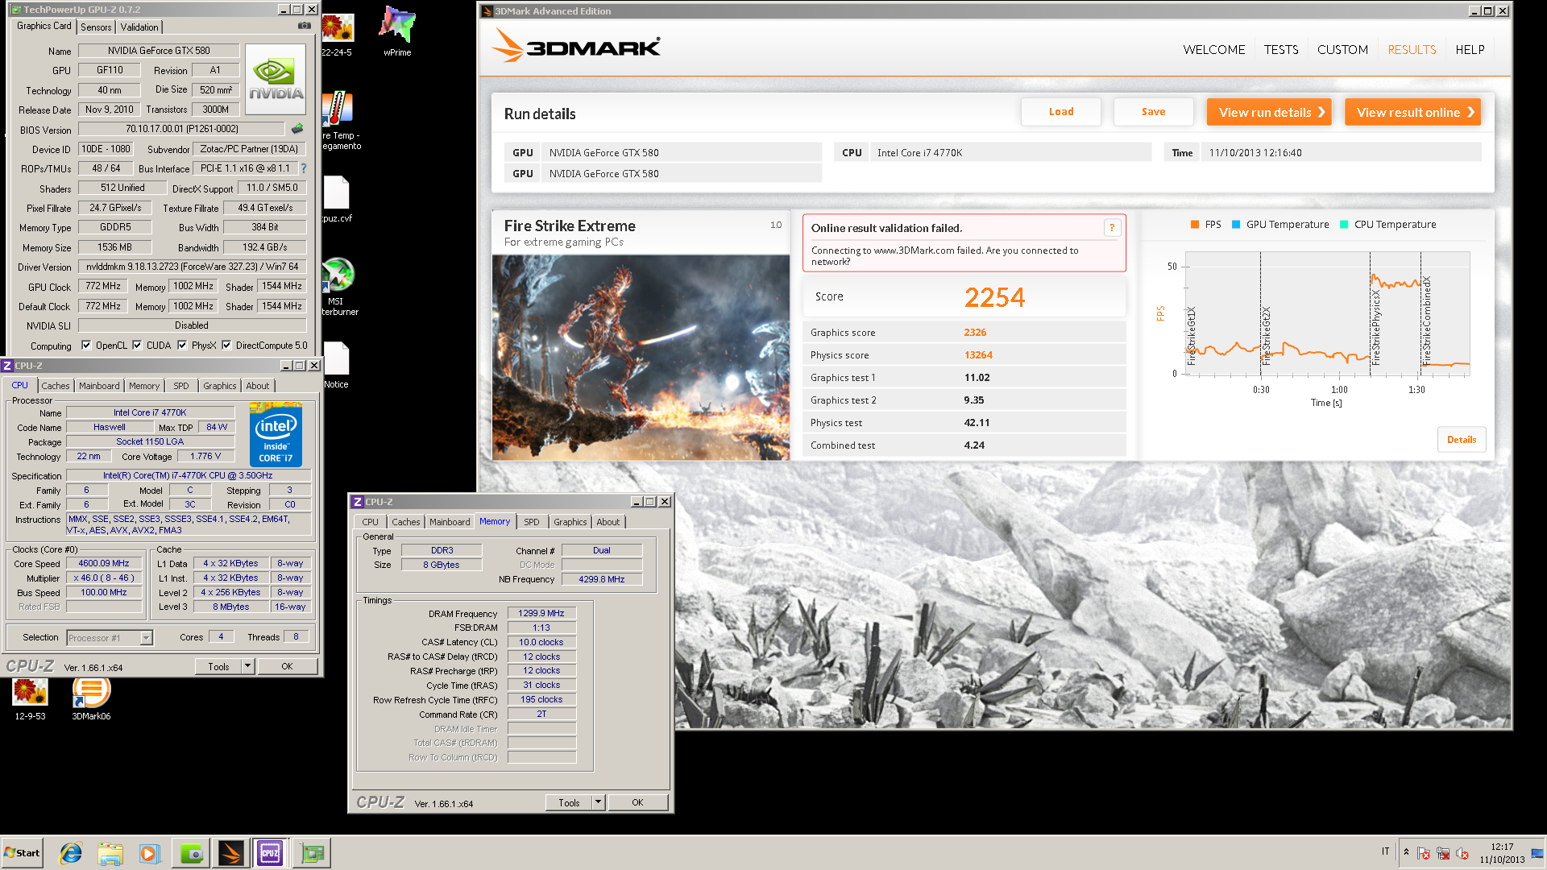This screenshot has height=870, width=1547.
Task: Click the IT language indicator in tray
Action: (1386, 851)
